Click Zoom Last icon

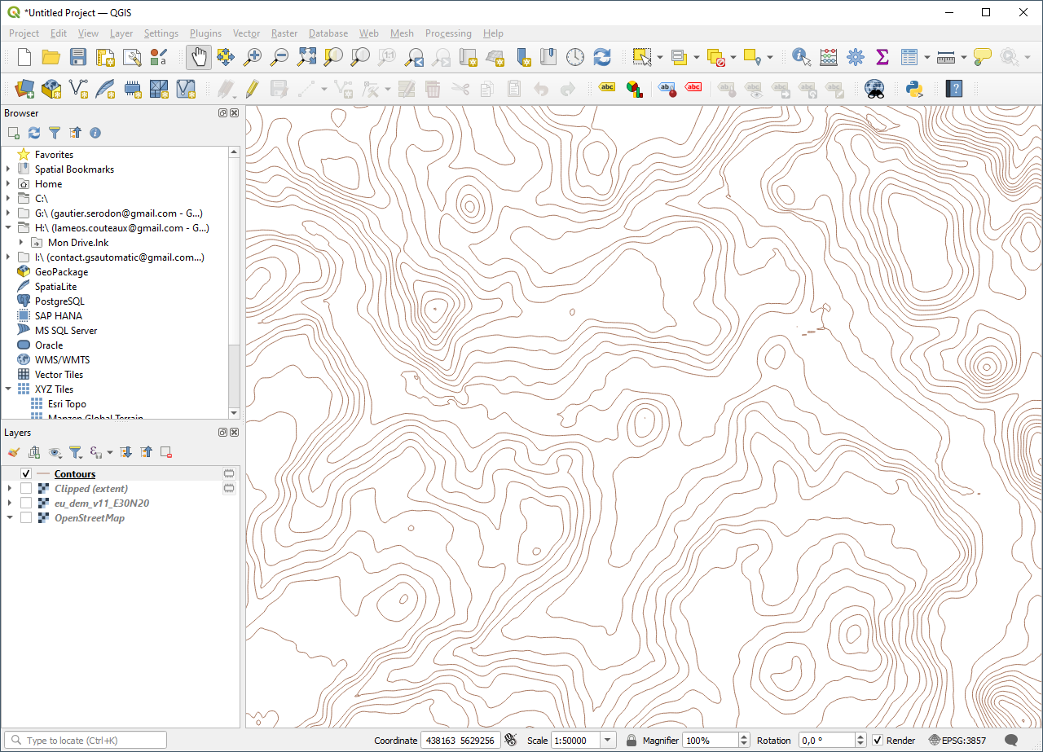414,57
